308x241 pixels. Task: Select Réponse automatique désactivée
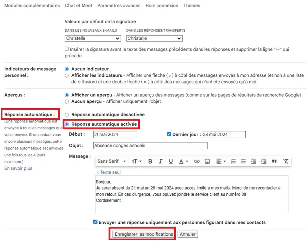pos(67,115)
